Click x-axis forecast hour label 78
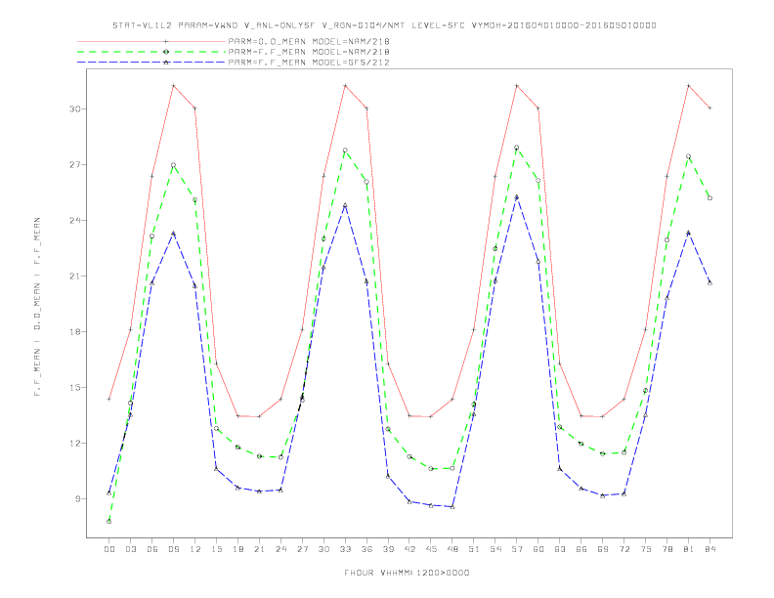The image size is (774, 598). 667,549
